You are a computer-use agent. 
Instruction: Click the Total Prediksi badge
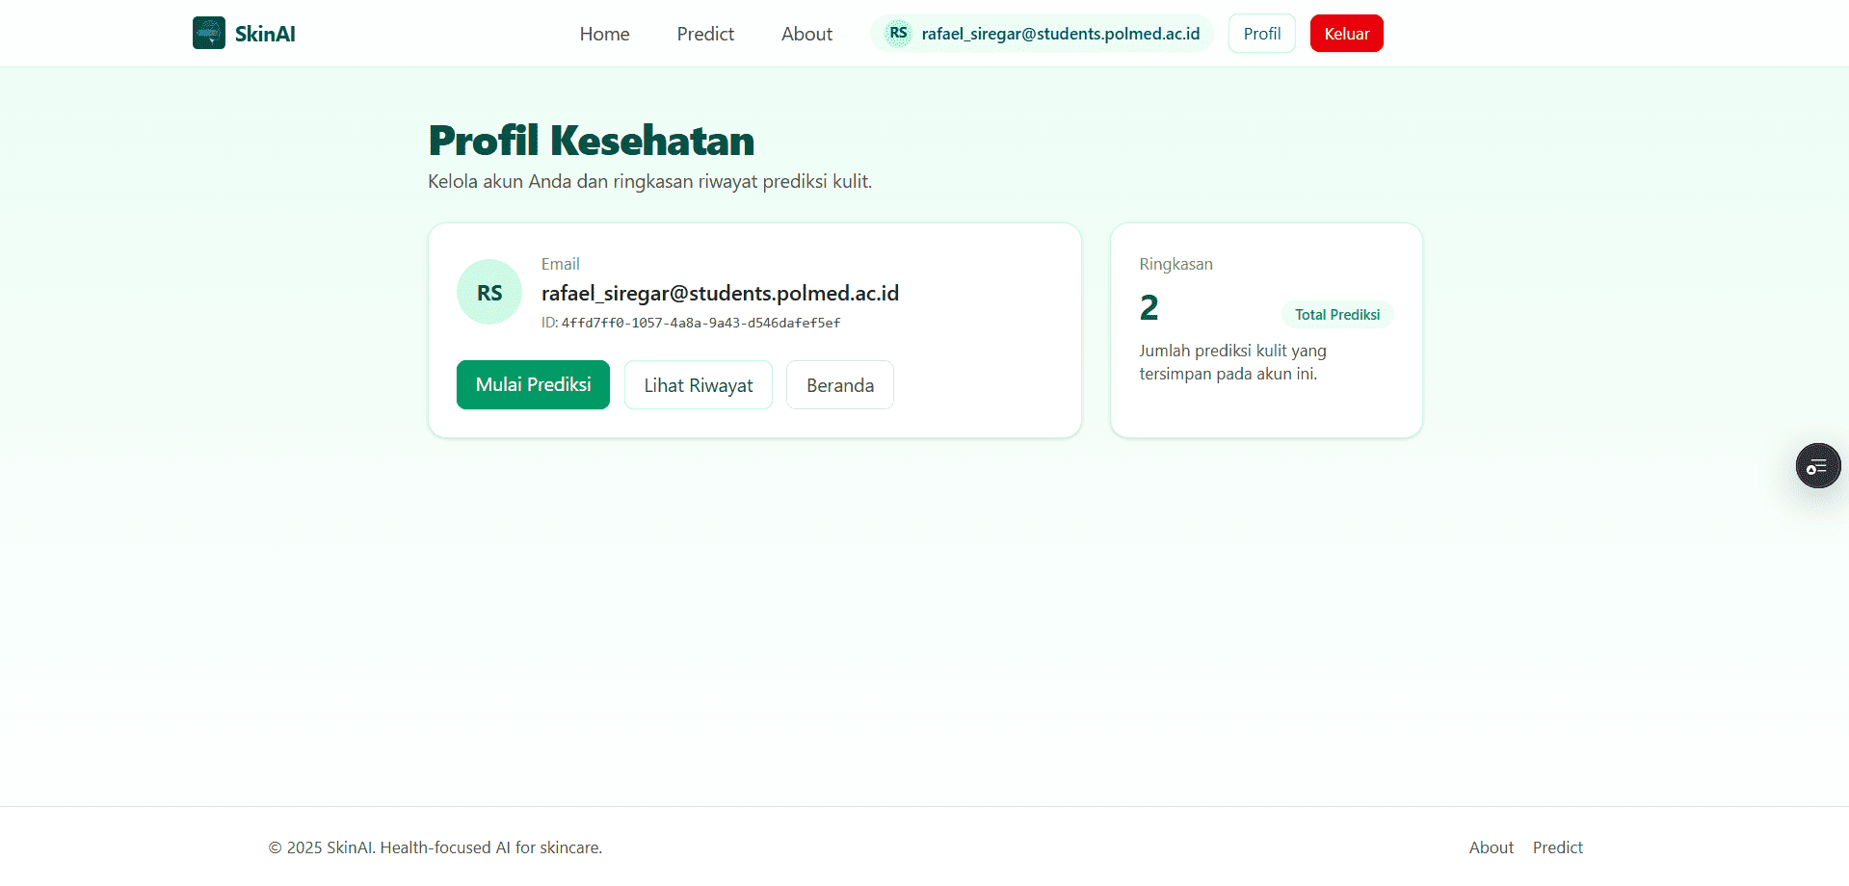tap(1336, 314)
